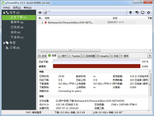
Task: Sort by the 名称 column header
Action: (x=69, y=18)
